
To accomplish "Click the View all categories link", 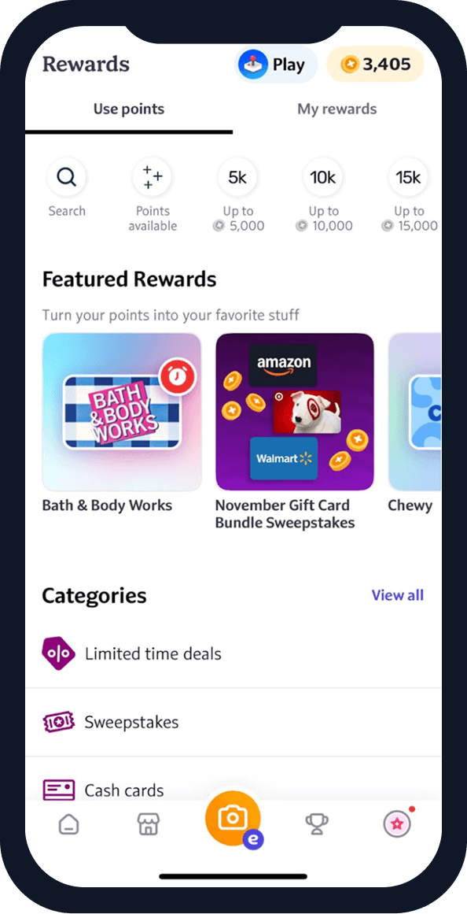I will click(x=398, y=595).
